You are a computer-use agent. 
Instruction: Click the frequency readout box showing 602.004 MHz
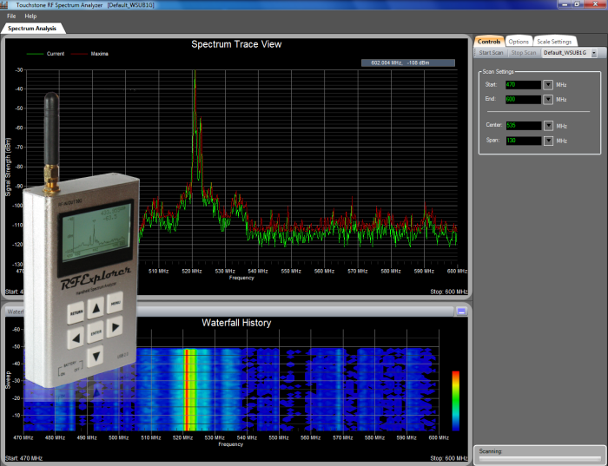coord(407,62)
